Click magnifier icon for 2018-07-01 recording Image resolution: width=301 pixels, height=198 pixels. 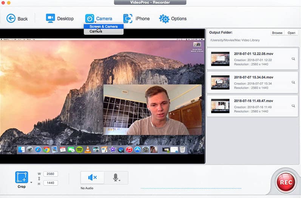click(x=293, y=59)
